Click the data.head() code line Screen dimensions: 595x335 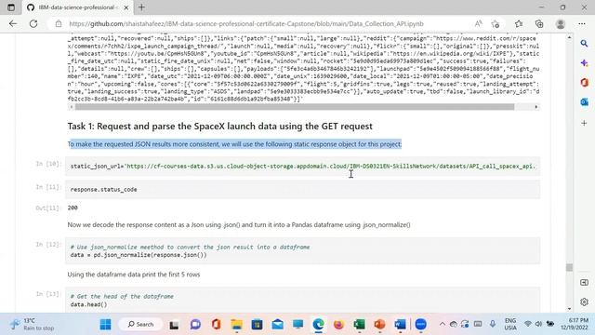89,304
